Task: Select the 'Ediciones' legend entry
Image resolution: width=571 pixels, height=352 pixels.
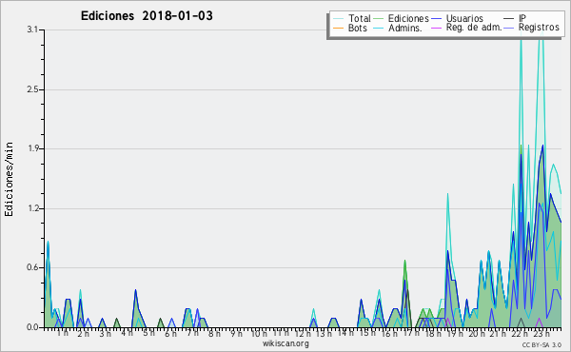Action: [x=408, y=18]
